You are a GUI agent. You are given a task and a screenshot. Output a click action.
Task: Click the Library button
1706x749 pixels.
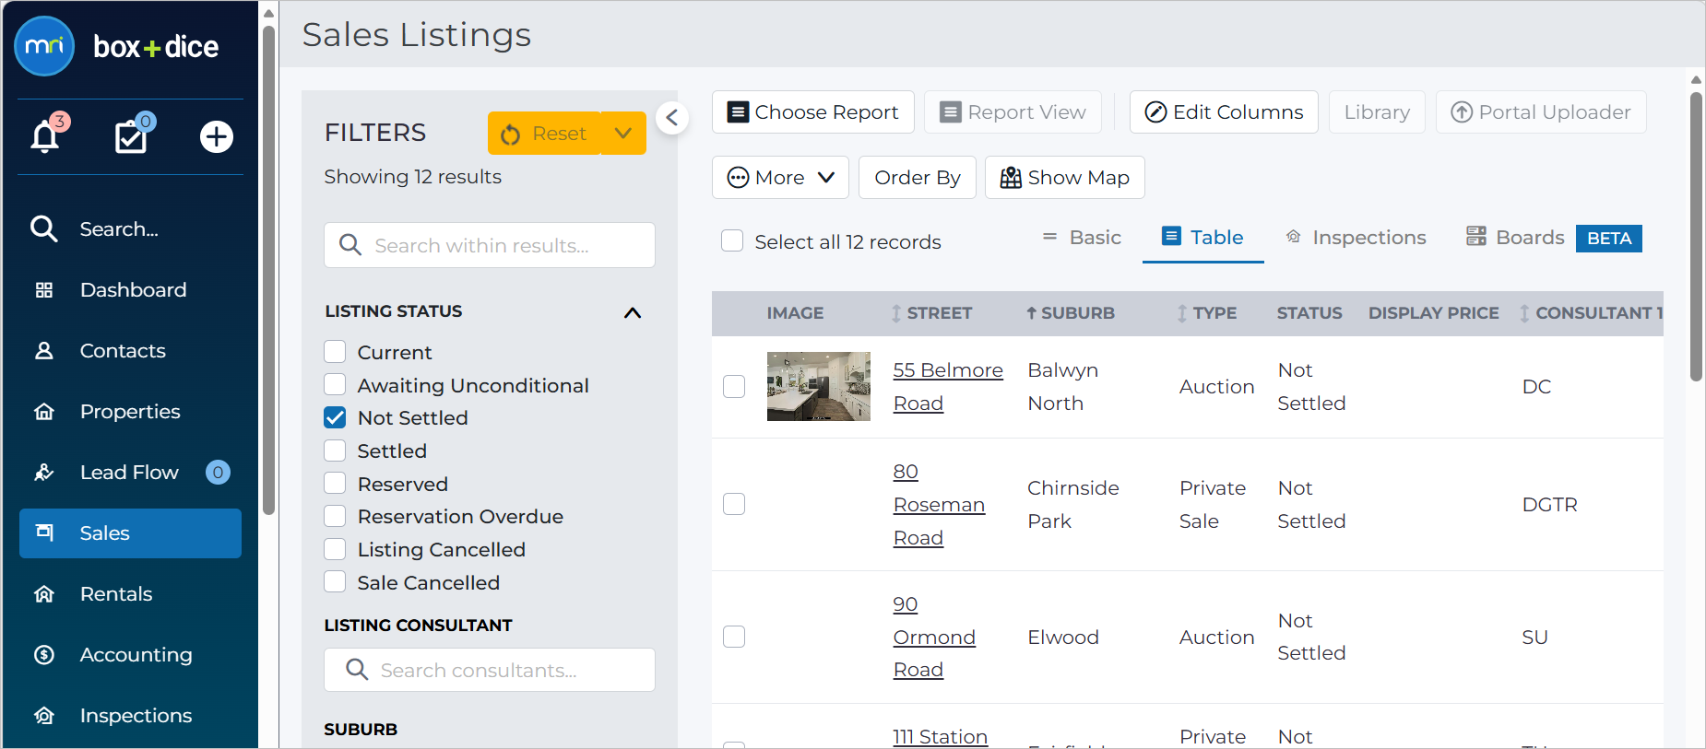1377,112
